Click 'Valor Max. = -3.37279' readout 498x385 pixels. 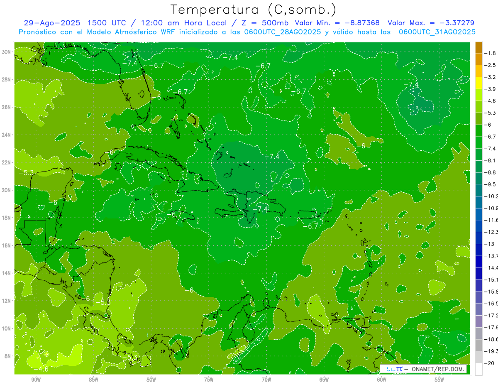431,23
